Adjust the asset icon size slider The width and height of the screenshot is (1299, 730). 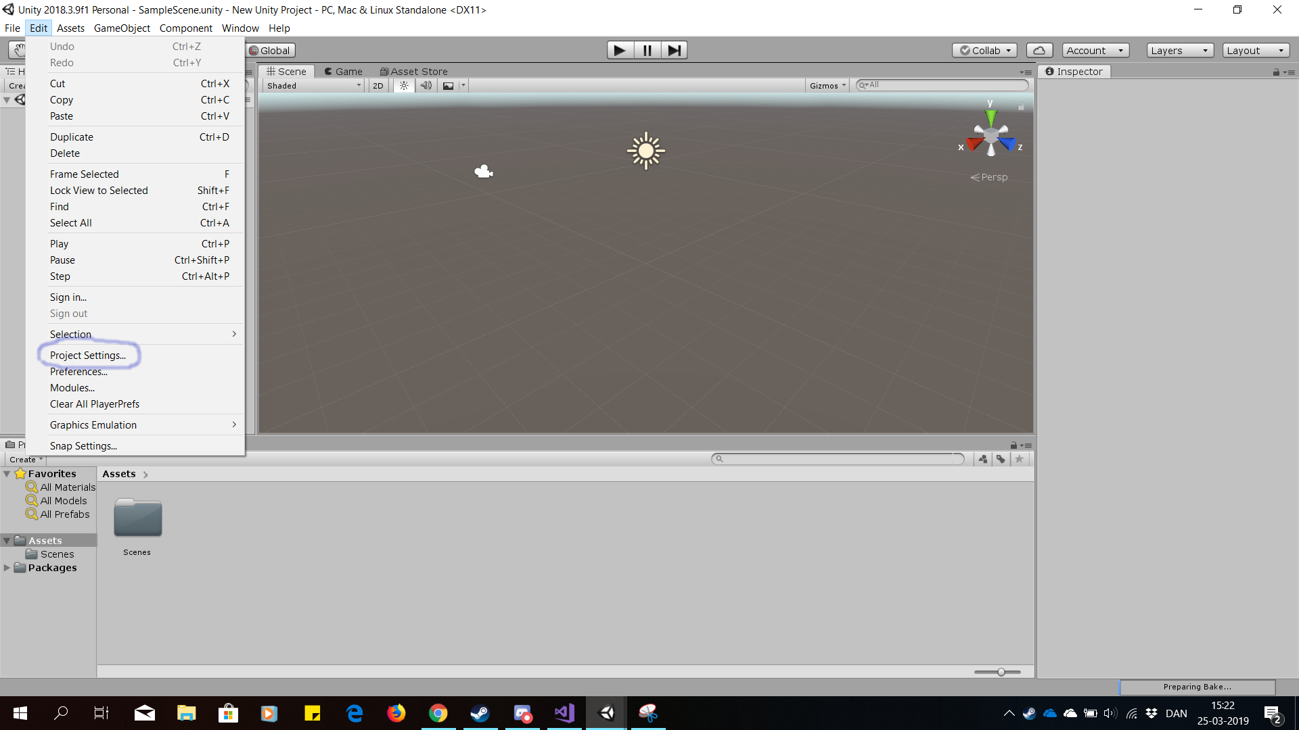click(1001, 672)
